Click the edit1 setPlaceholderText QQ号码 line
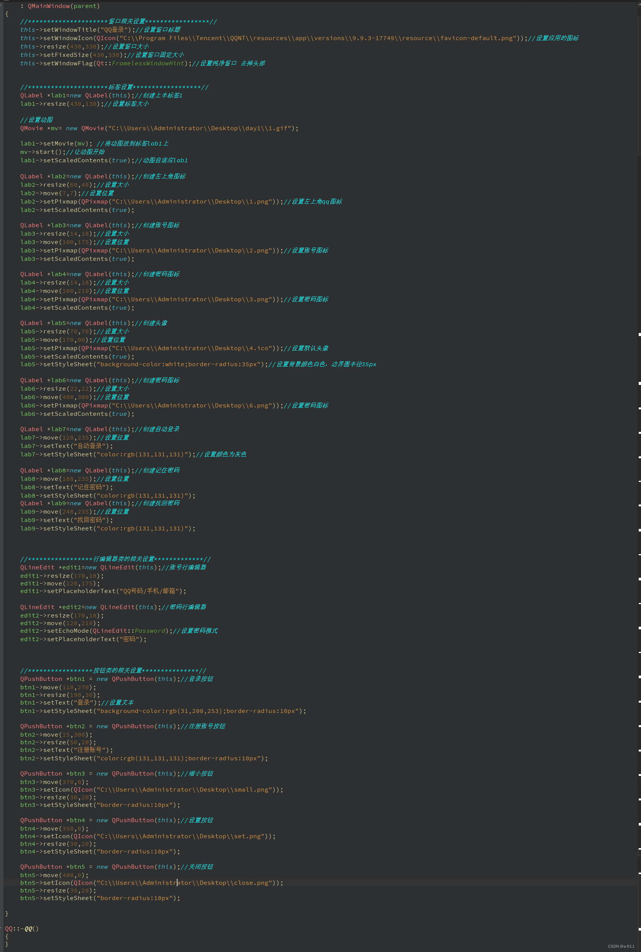Viewport: 641px width, 952px height. pyautogui.click(x=102, y=590)
